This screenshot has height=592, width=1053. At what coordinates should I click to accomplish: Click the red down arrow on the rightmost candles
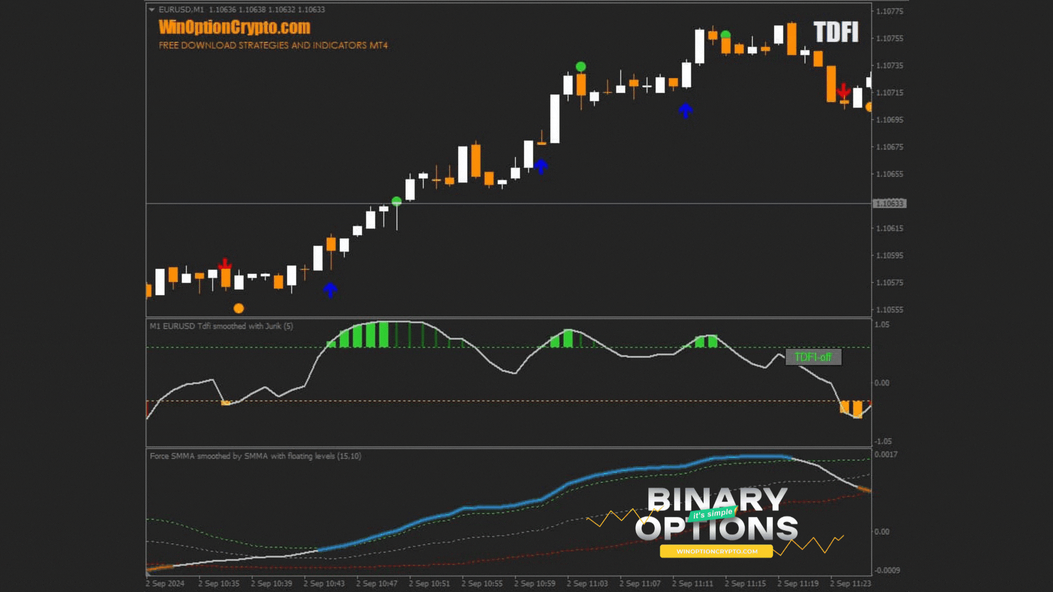point(843,89)
